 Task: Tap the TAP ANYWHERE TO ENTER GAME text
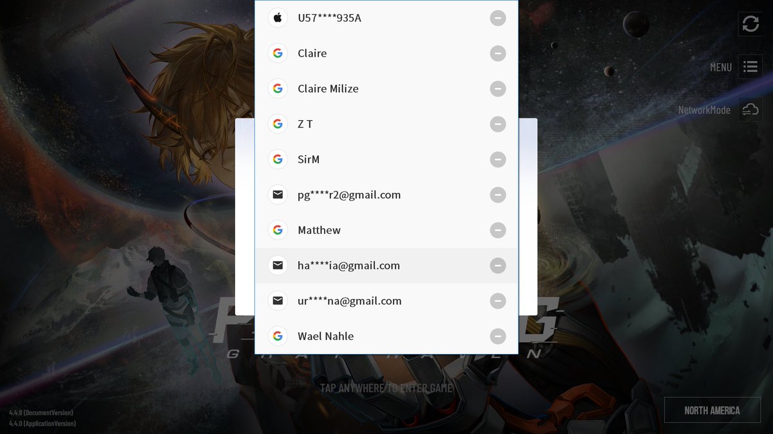point(386,388)
